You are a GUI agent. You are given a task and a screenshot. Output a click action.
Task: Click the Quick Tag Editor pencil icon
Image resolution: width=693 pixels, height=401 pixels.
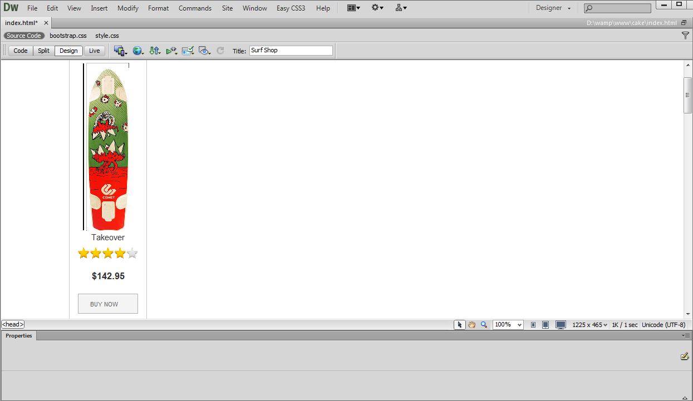click(685, 356)
